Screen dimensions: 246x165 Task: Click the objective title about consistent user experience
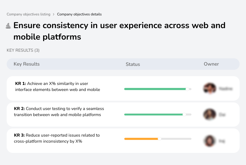119,31
